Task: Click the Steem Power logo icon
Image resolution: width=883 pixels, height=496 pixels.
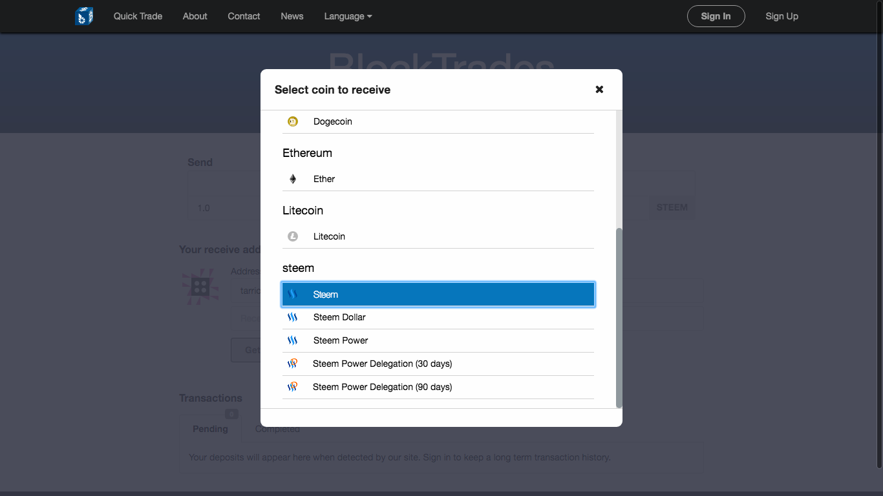Action: (292, 340)
